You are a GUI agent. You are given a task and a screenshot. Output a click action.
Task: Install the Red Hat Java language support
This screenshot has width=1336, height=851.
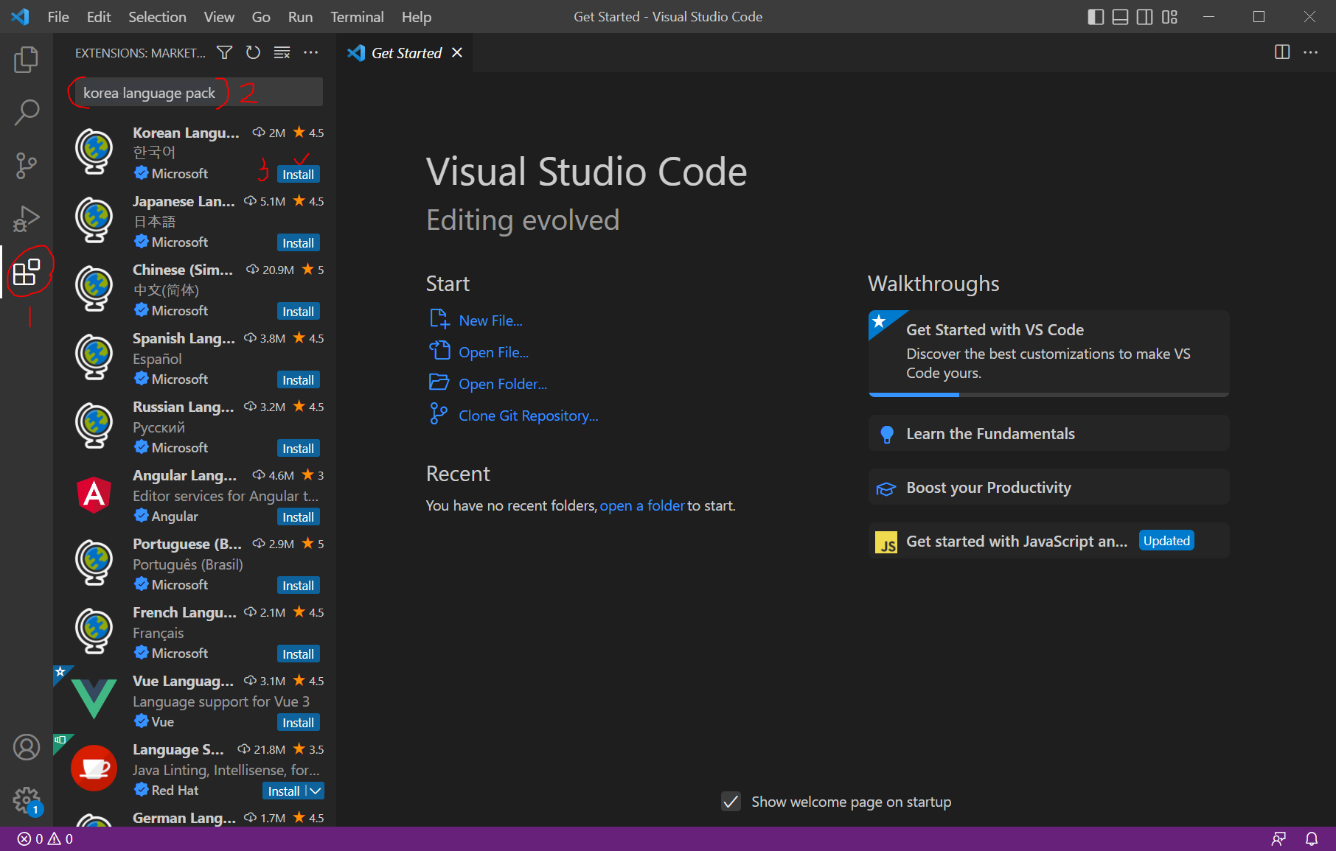[284, 791]
